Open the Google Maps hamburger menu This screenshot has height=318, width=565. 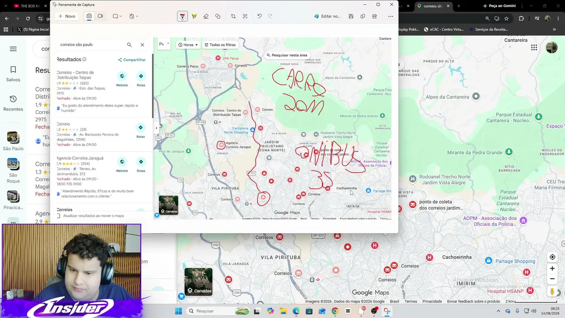[x=13, y=49]
